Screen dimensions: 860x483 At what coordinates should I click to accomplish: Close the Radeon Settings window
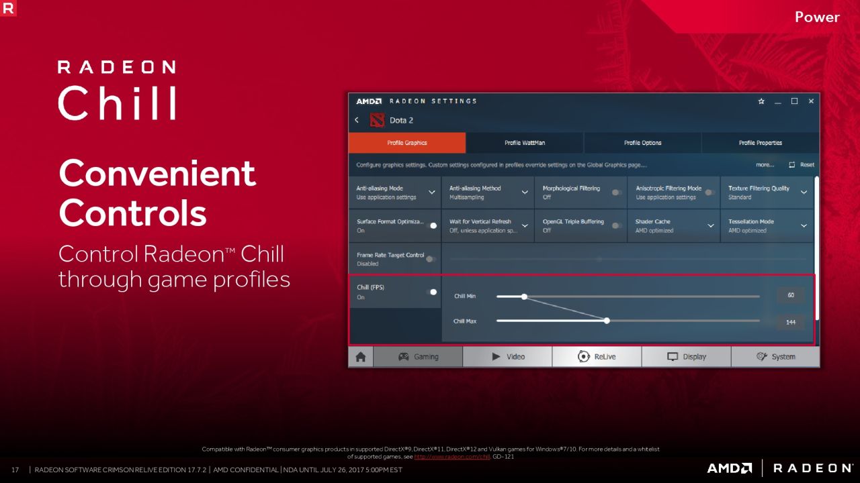[811, 101]
